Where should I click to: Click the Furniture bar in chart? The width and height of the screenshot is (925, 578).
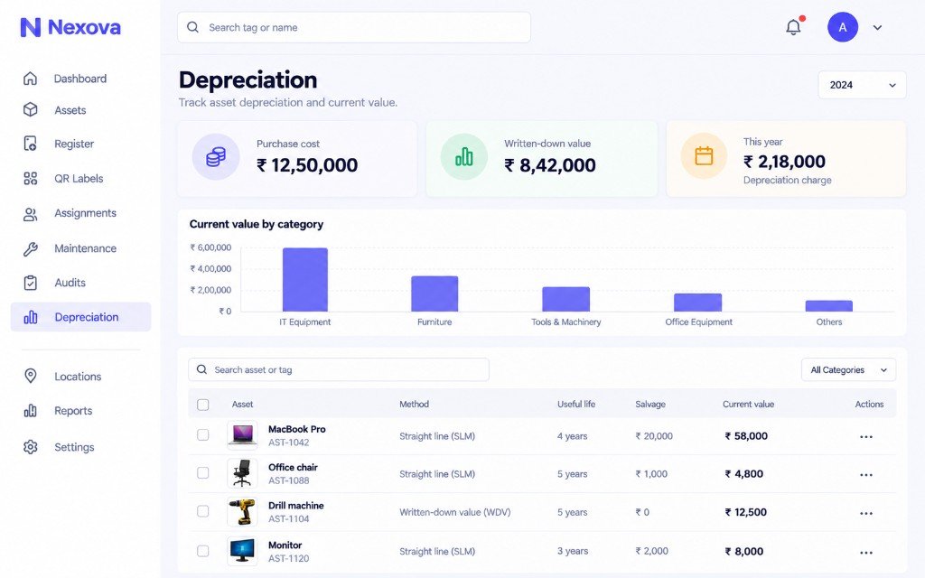pos(434,294)
